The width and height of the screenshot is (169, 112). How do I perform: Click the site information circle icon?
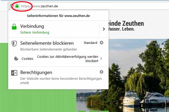(x=12, y=6)
